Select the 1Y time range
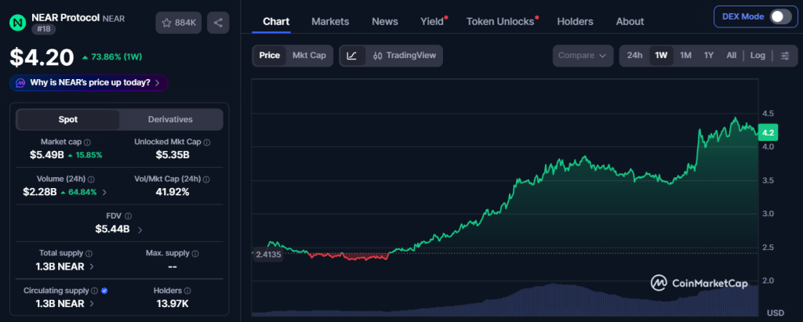 pyautogui.click(x=709, y=56)
